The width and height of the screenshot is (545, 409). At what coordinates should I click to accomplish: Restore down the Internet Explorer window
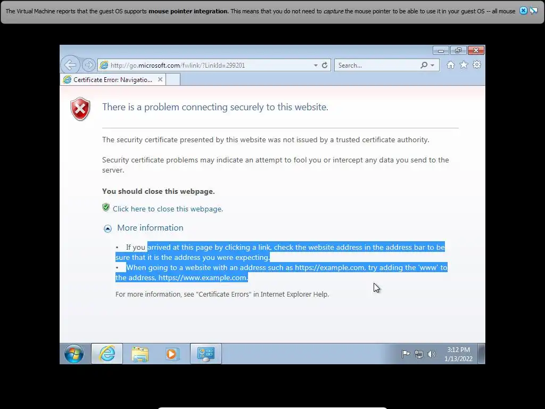point(458,51)
